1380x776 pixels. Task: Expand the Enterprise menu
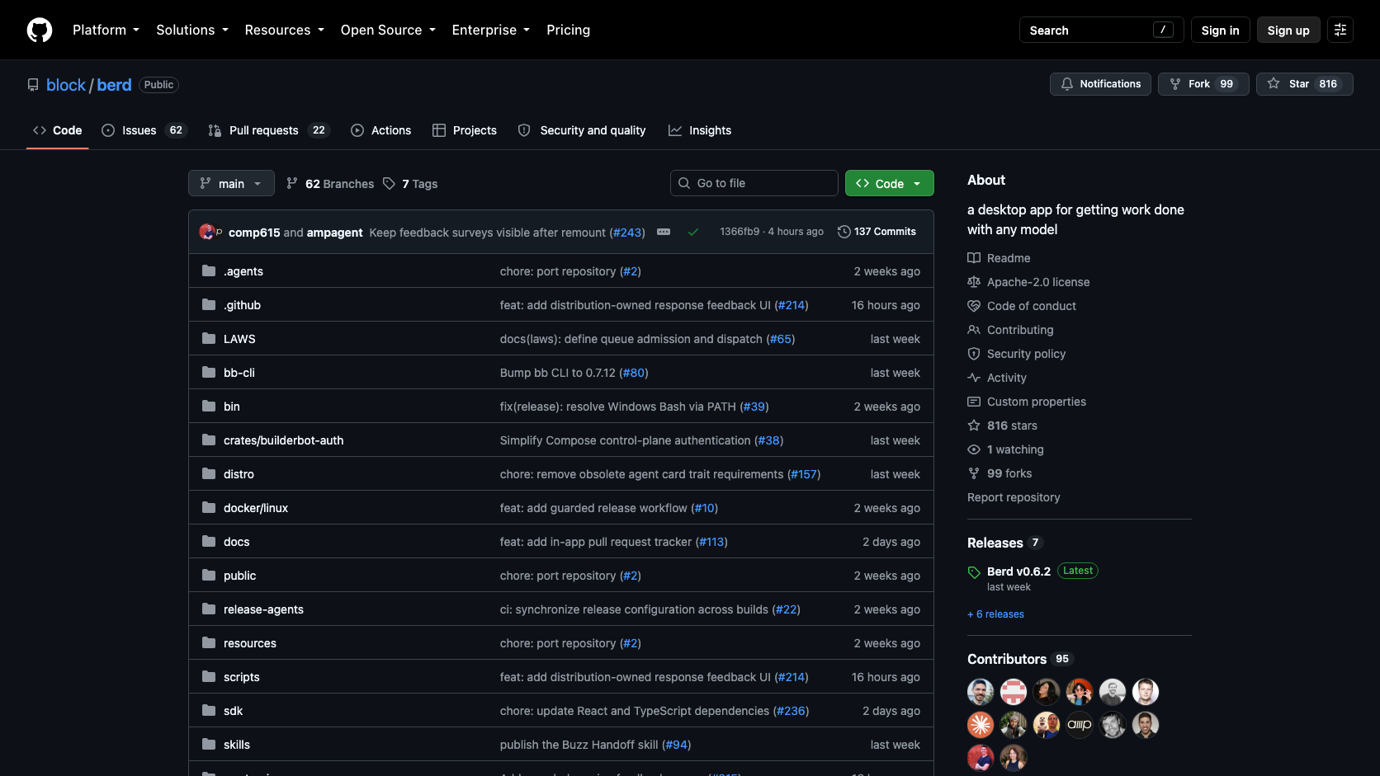[x=491, y=30]
